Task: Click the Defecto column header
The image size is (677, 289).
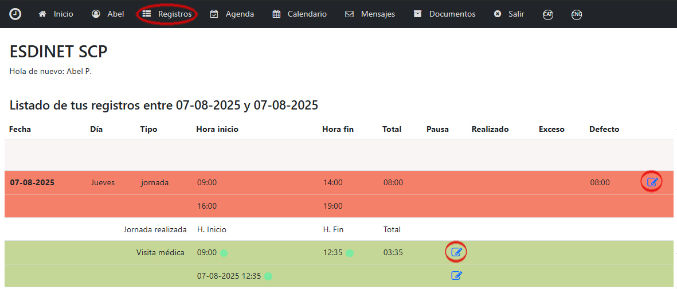Action: point(604,129)
